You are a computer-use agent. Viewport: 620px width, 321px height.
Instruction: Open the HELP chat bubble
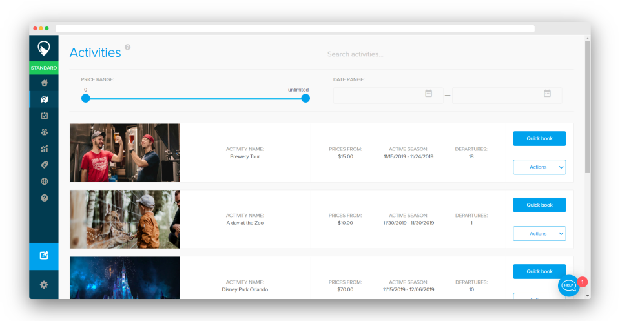click(x=569, y=285)
